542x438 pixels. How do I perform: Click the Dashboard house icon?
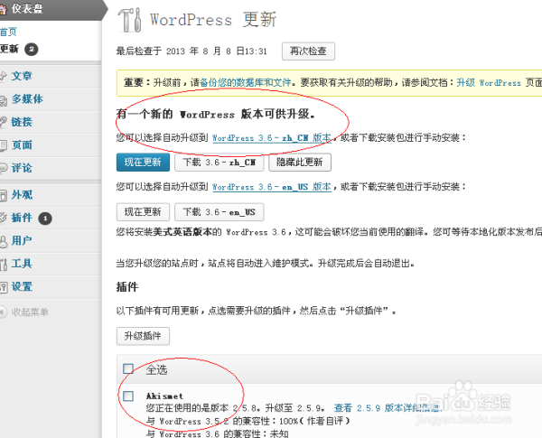[3, 9]
